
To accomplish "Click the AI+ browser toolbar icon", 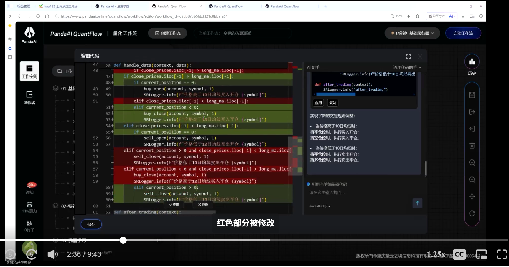I will tap(452, 16).
